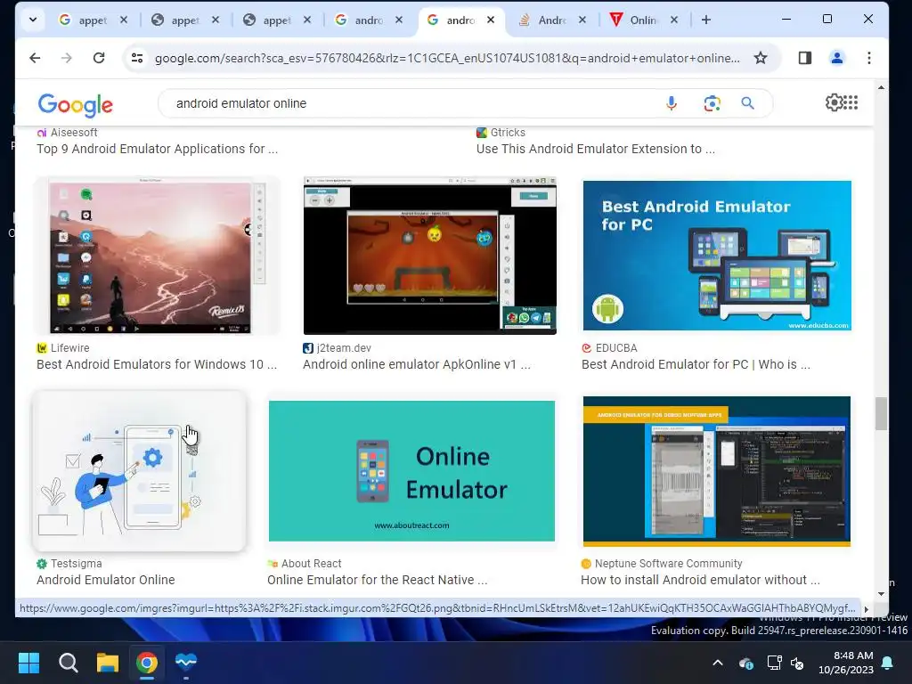Open 'Use This Android Emulator Extension to' result
This screenshot has height=684, width=912.
pos(596,149)
